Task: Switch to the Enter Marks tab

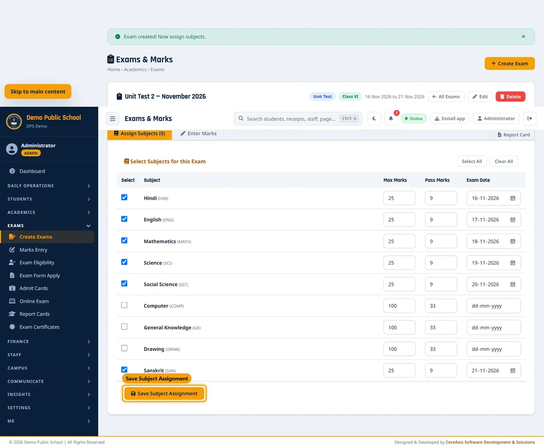Action: click(x=199, y=134)
